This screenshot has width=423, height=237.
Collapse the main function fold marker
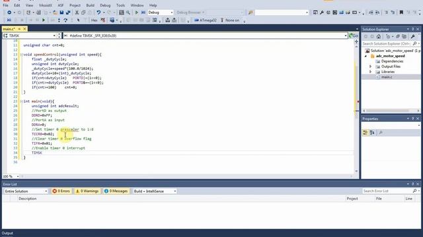21,101
